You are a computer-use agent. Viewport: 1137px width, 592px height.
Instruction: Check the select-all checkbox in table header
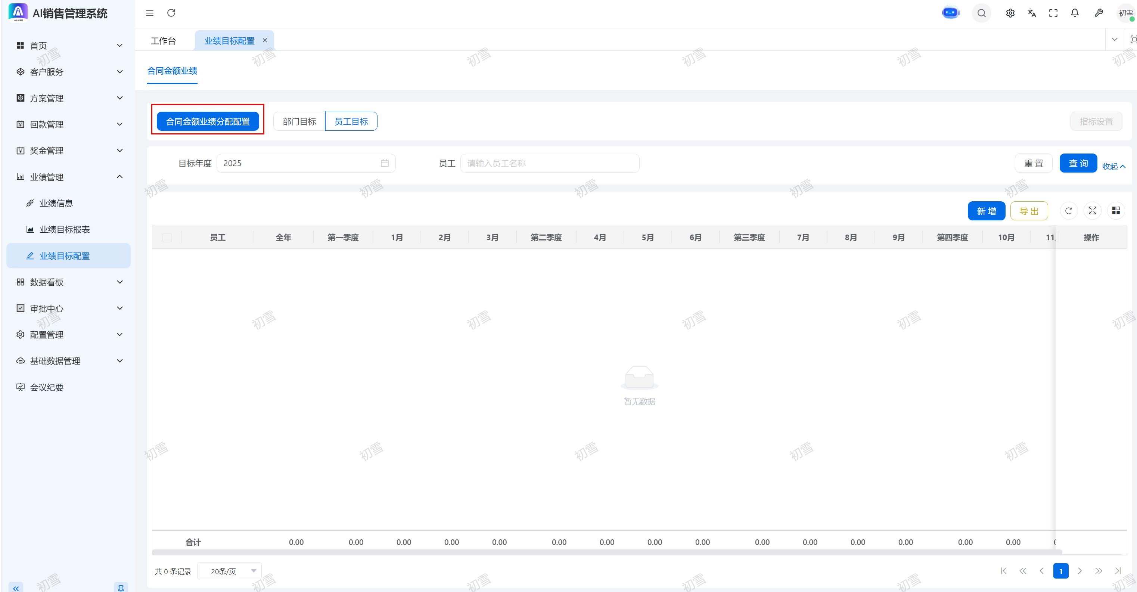[x=167, y=238]
